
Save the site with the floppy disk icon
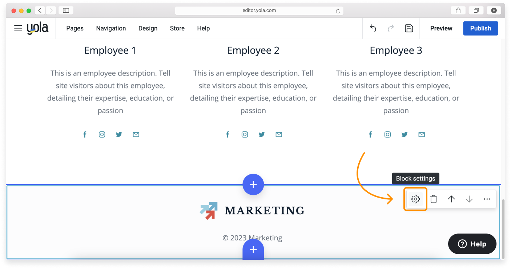[x=409, y=28]
